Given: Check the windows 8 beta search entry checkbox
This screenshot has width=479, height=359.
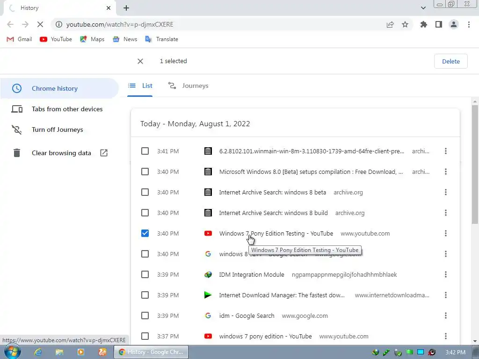Looking at the screenshot, I should [x=145, y=192].
